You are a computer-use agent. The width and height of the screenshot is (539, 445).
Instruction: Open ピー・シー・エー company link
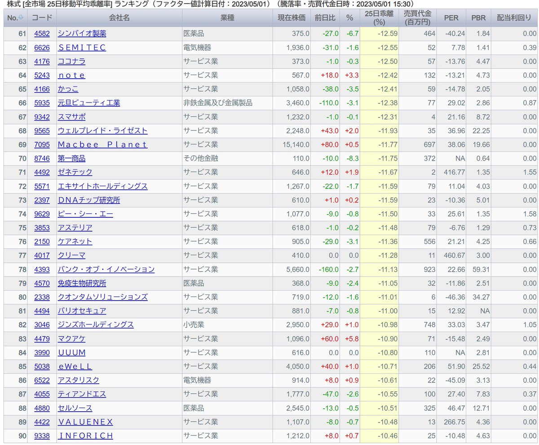point(85,214)
